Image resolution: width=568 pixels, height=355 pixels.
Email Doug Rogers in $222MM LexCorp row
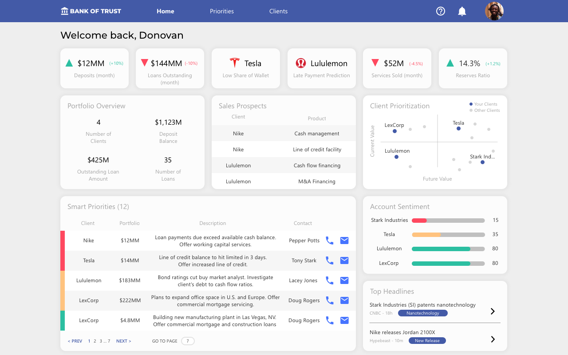(344, 300)
